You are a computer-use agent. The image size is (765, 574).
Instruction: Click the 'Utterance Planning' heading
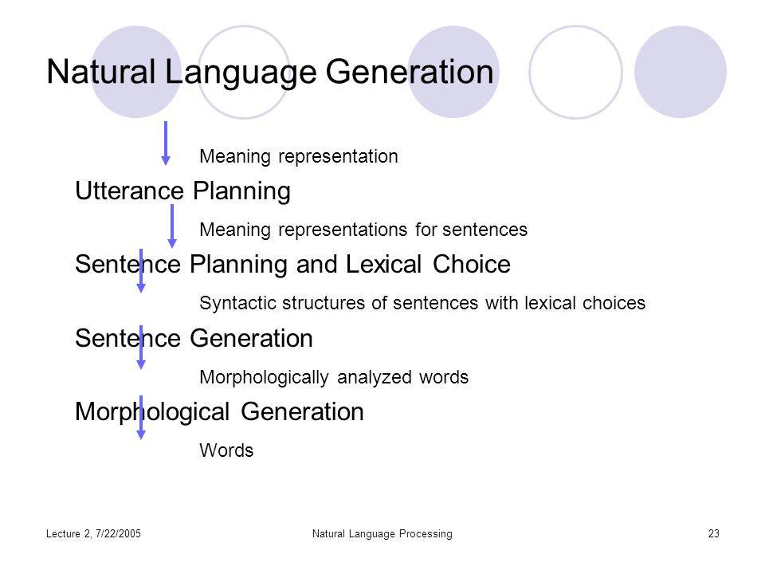pyautogui.click(x=183, y=191)
